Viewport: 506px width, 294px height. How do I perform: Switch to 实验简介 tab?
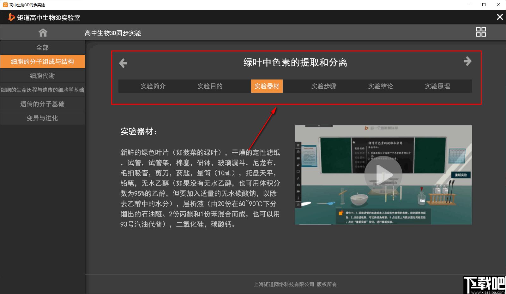(153, 86)
